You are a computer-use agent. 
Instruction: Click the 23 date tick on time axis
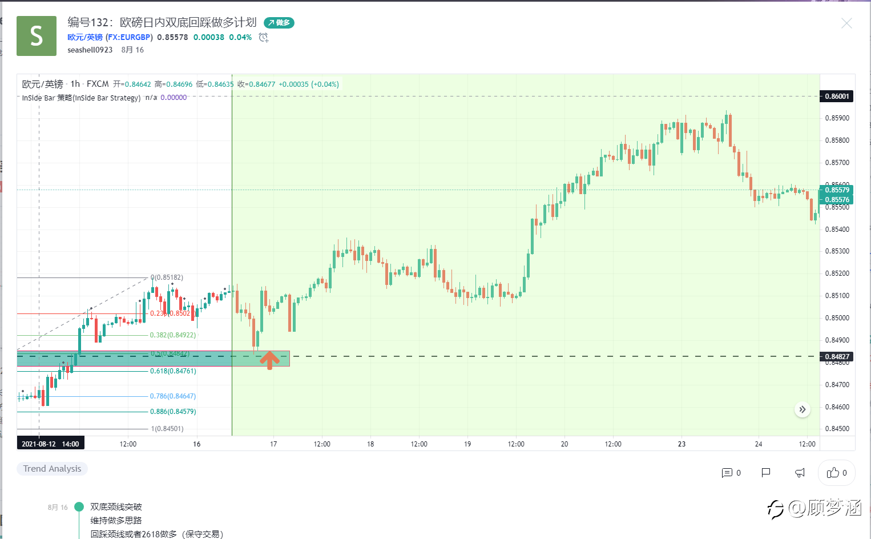(682, 444)
